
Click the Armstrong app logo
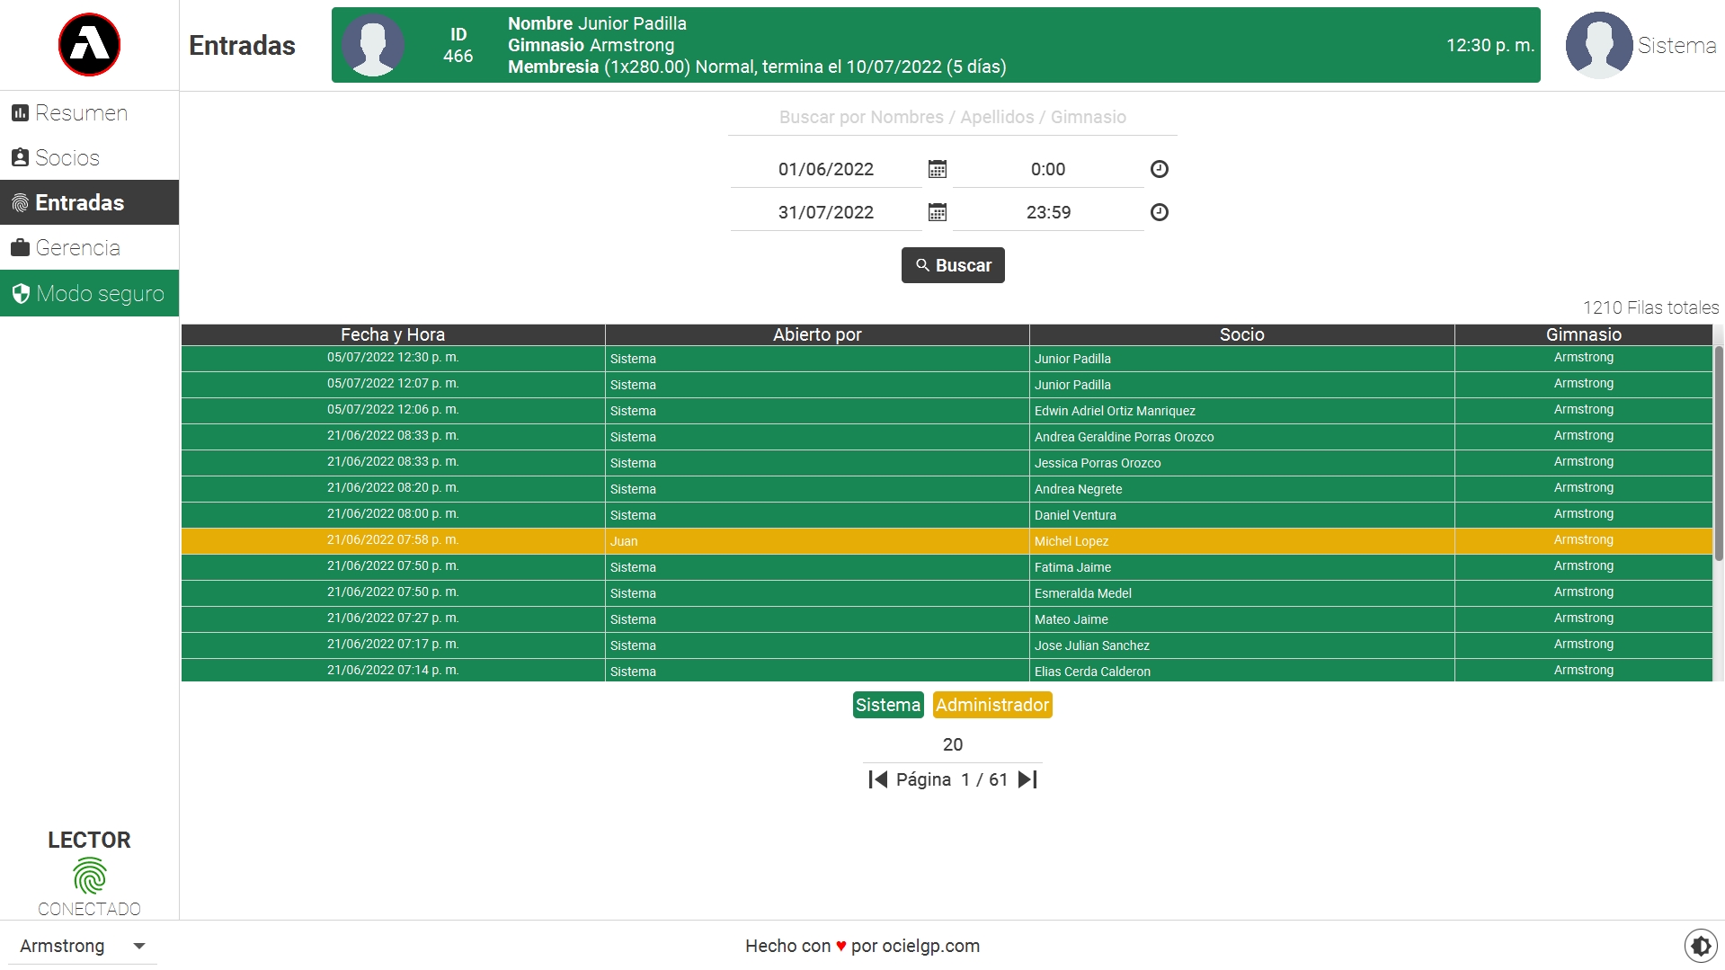(89, 45)
